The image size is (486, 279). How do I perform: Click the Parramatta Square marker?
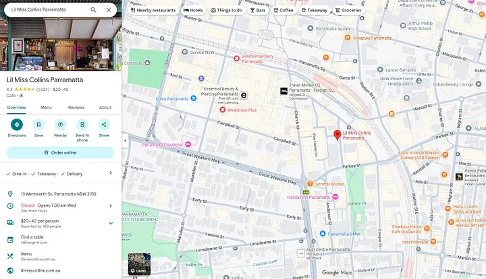point(310,28)
